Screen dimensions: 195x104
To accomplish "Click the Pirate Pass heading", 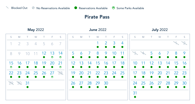I will point(97,17).
